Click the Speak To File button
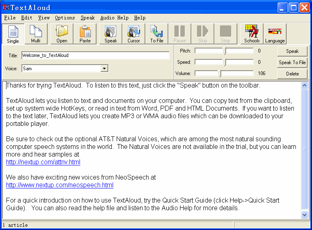 coord(292,63)
